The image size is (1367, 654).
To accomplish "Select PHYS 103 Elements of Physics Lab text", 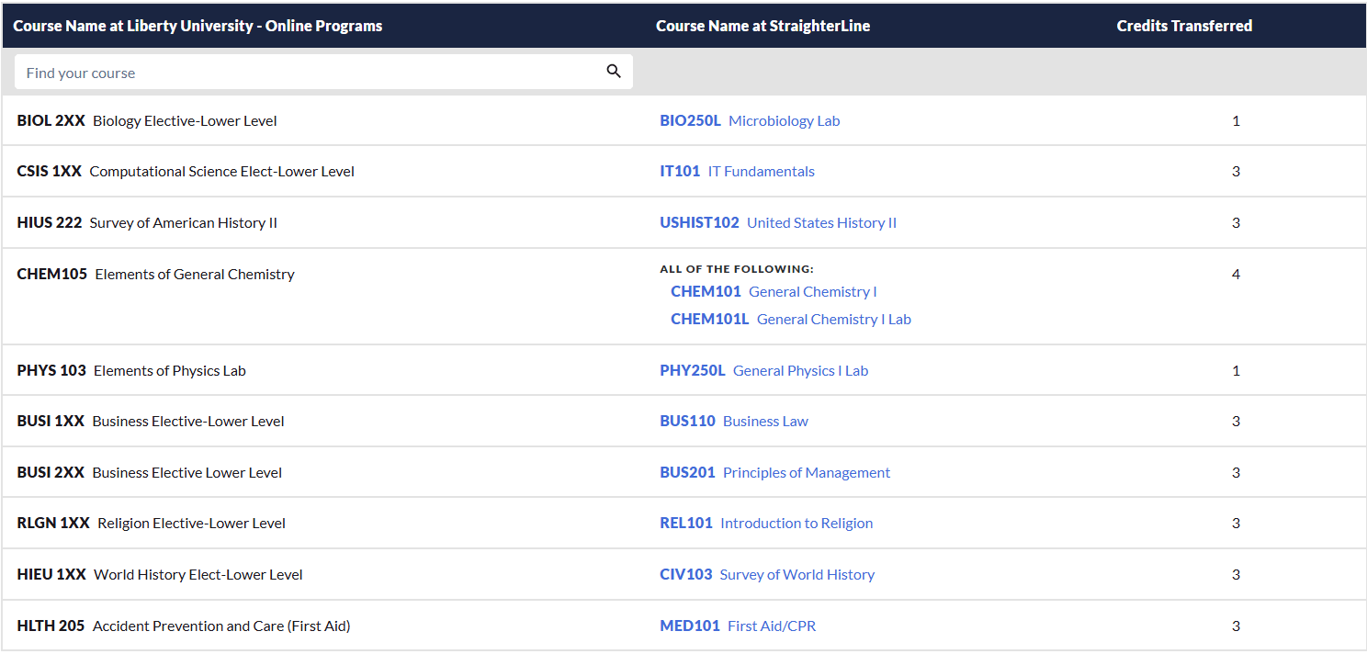I will [x=131, y=370].
